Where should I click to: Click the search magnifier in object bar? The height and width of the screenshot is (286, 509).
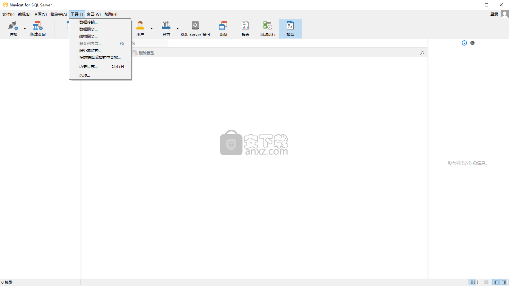pos(422,53)
